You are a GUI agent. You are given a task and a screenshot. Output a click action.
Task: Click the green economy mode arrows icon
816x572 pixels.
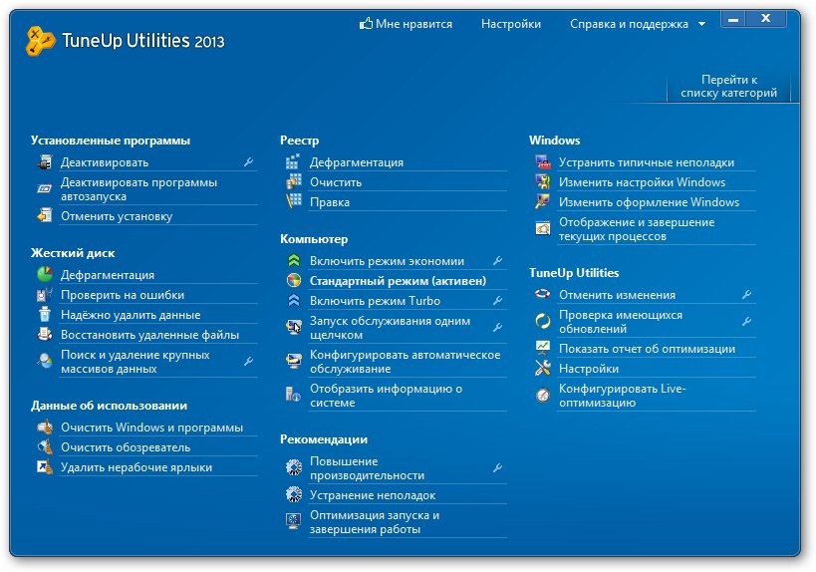(x=294, y=260)
